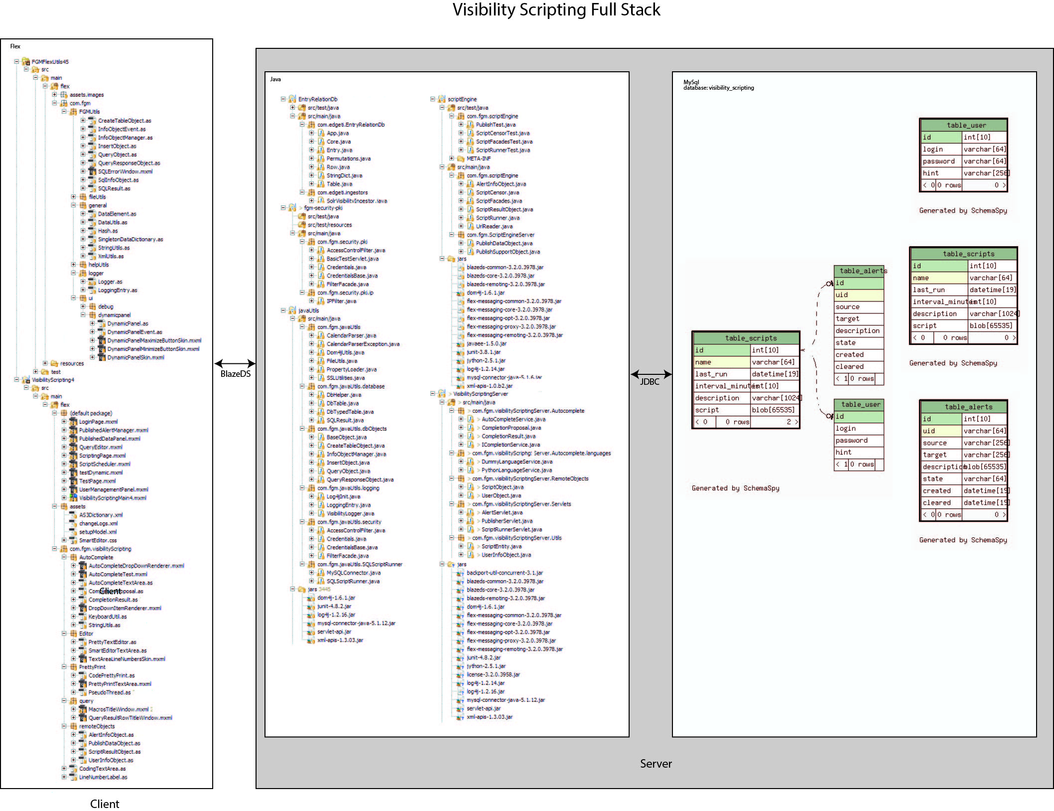Click the JDBC connector label
Screen dimensions: 1054x811
click(x=650, y=382)
